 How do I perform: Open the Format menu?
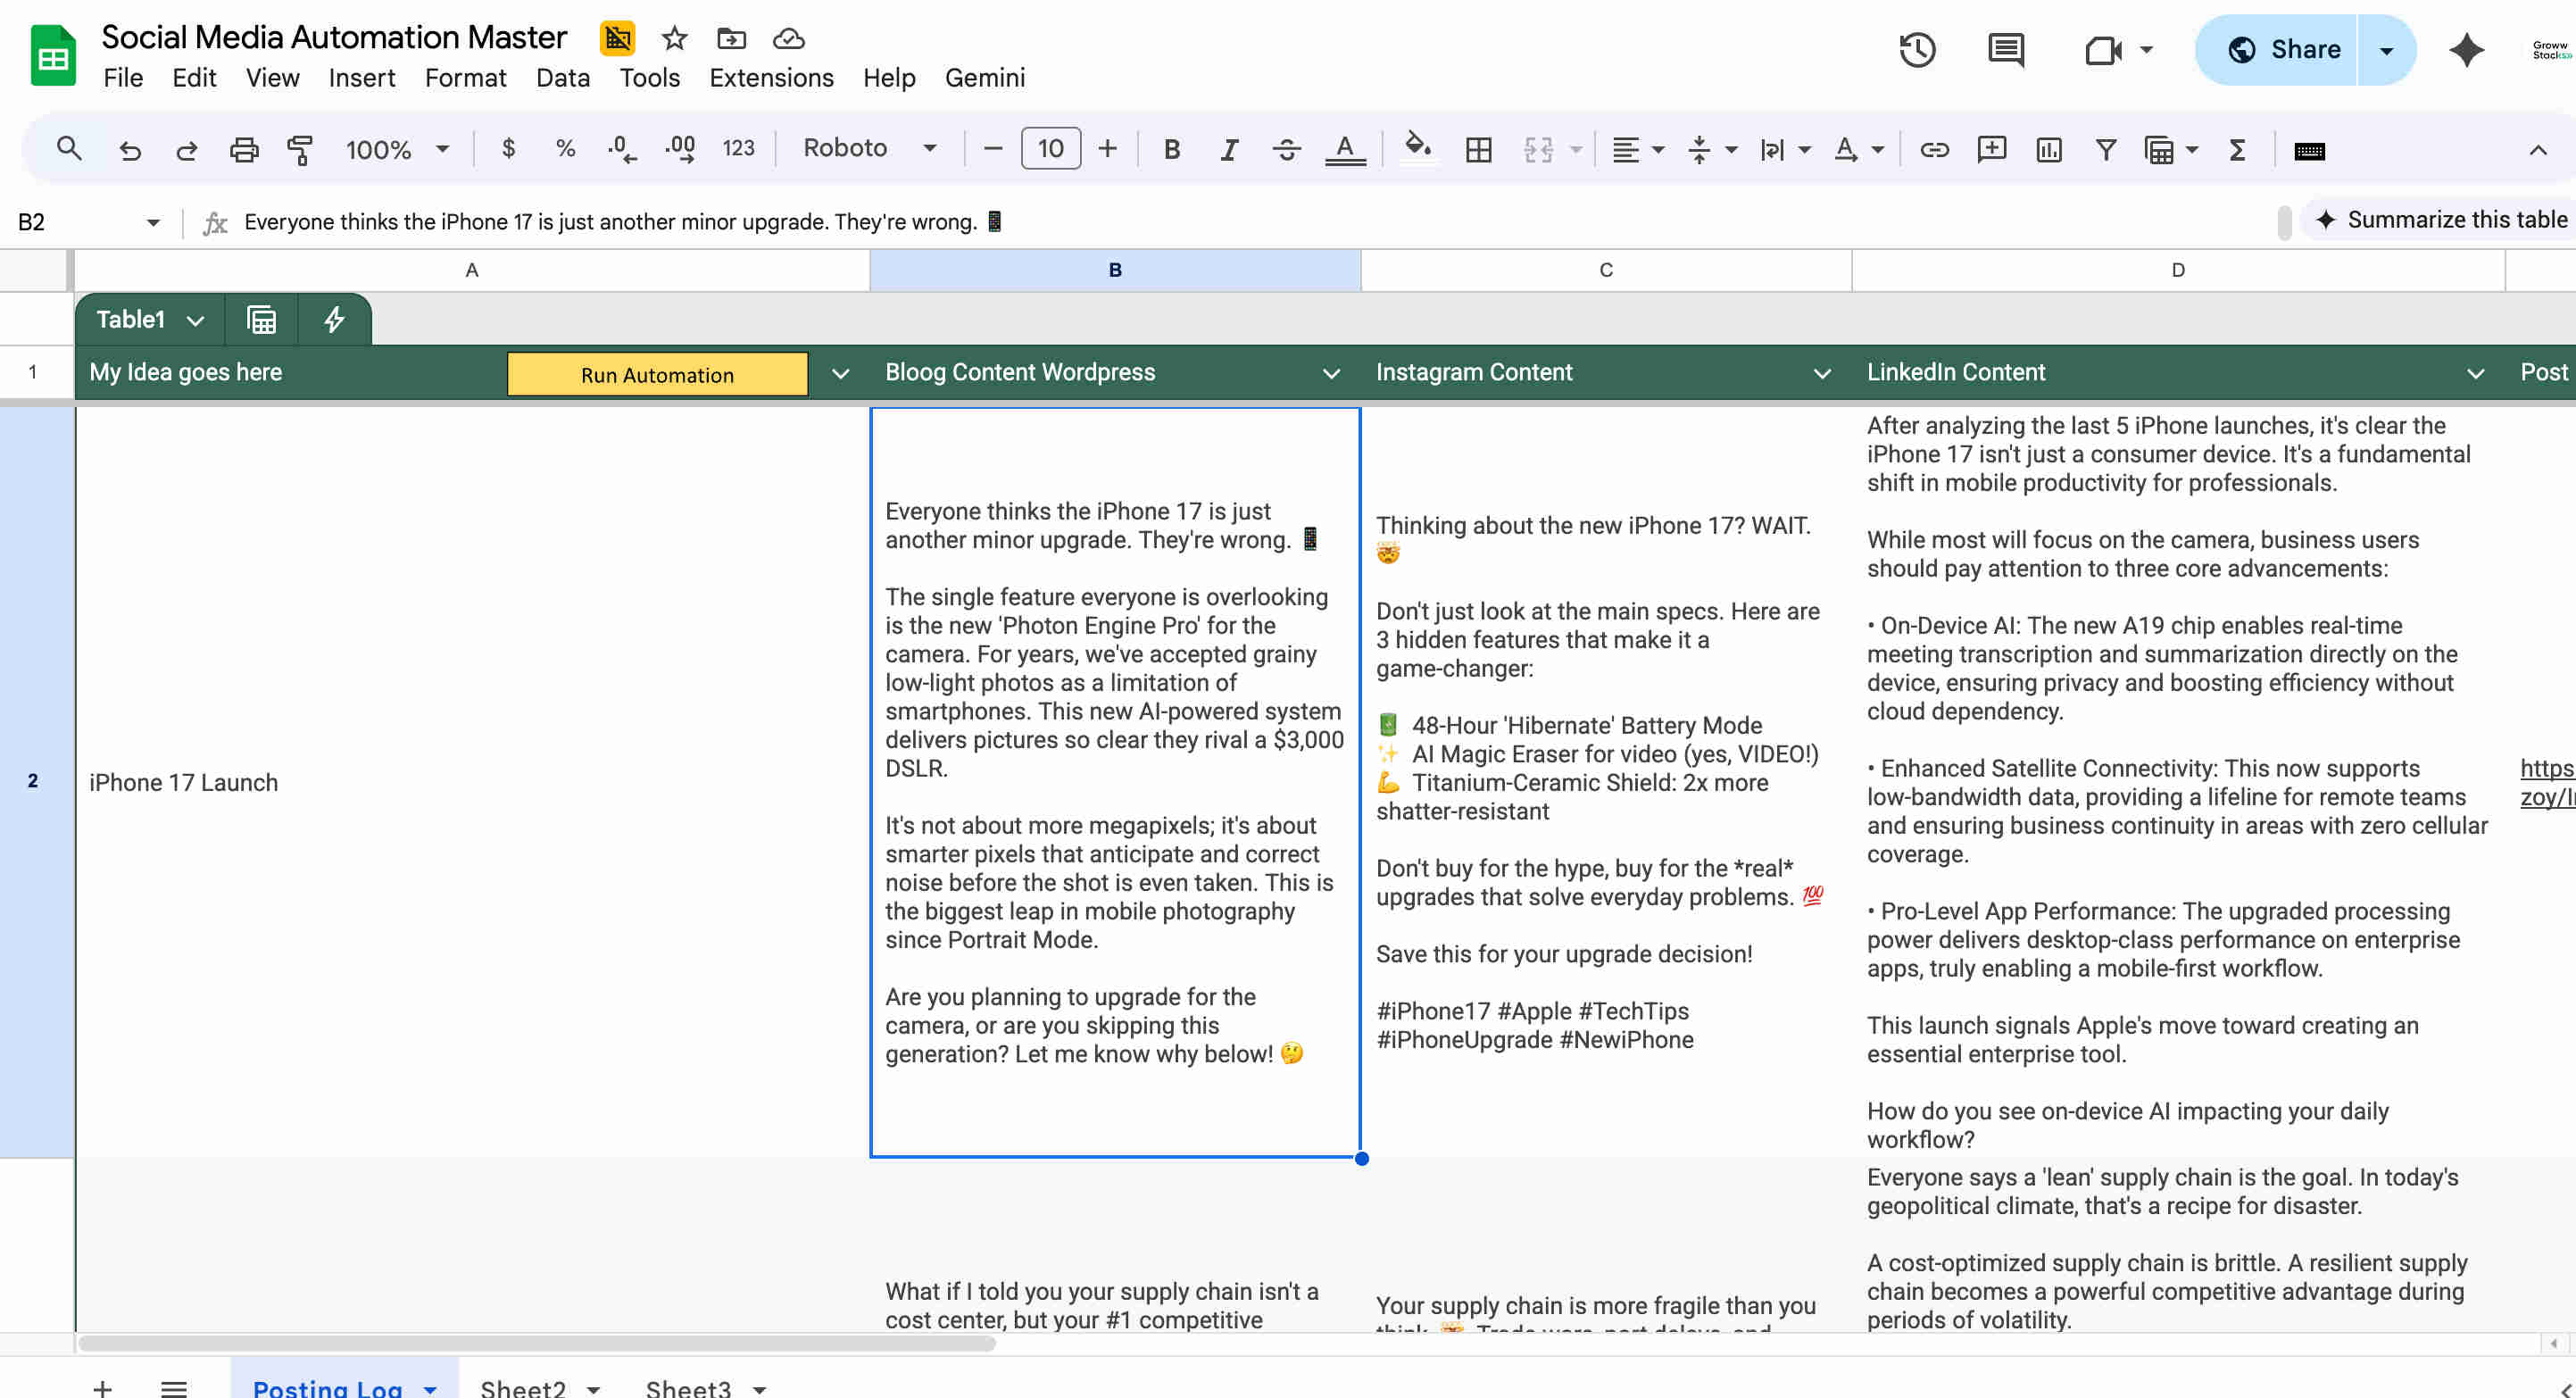coord(465,78)
